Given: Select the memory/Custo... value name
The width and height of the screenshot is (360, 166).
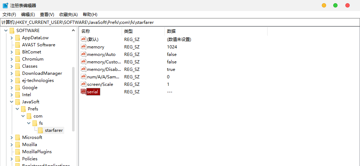Looking at the screenshot, I should 104,62.
